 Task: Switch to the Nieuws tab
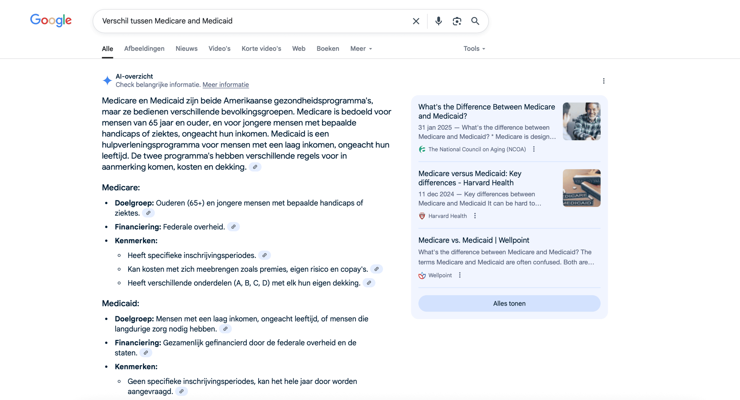(186, 49)
